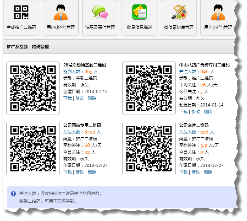Image resolution: width=247 pixels, height=221 pixels.
Task: Click the 公司网站专用二维码 title
Action: pos(82,125)
